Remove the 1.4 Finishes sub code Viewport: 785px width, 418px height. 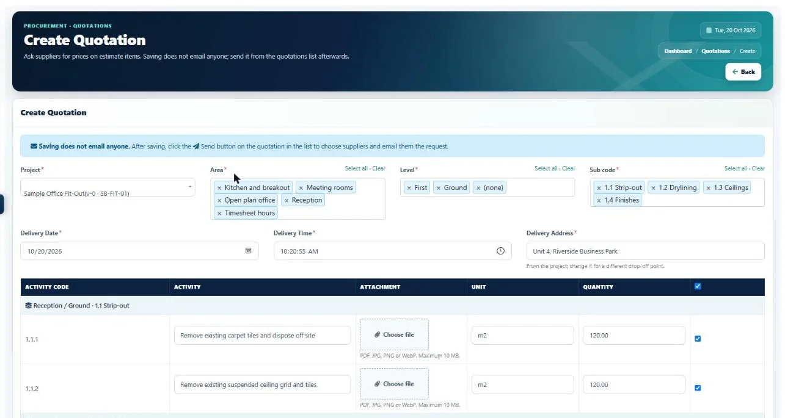click(x=599, y=200)
